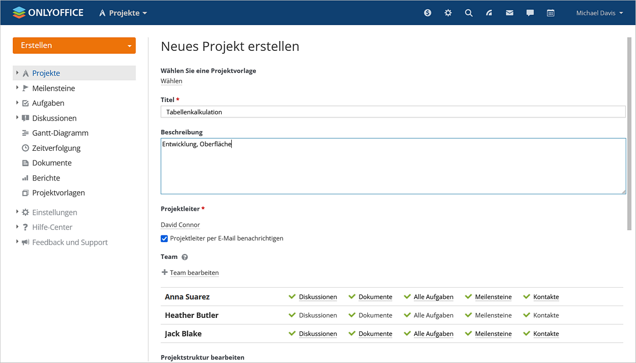Click the page vertical scrollbar

(x=629, y=133)
